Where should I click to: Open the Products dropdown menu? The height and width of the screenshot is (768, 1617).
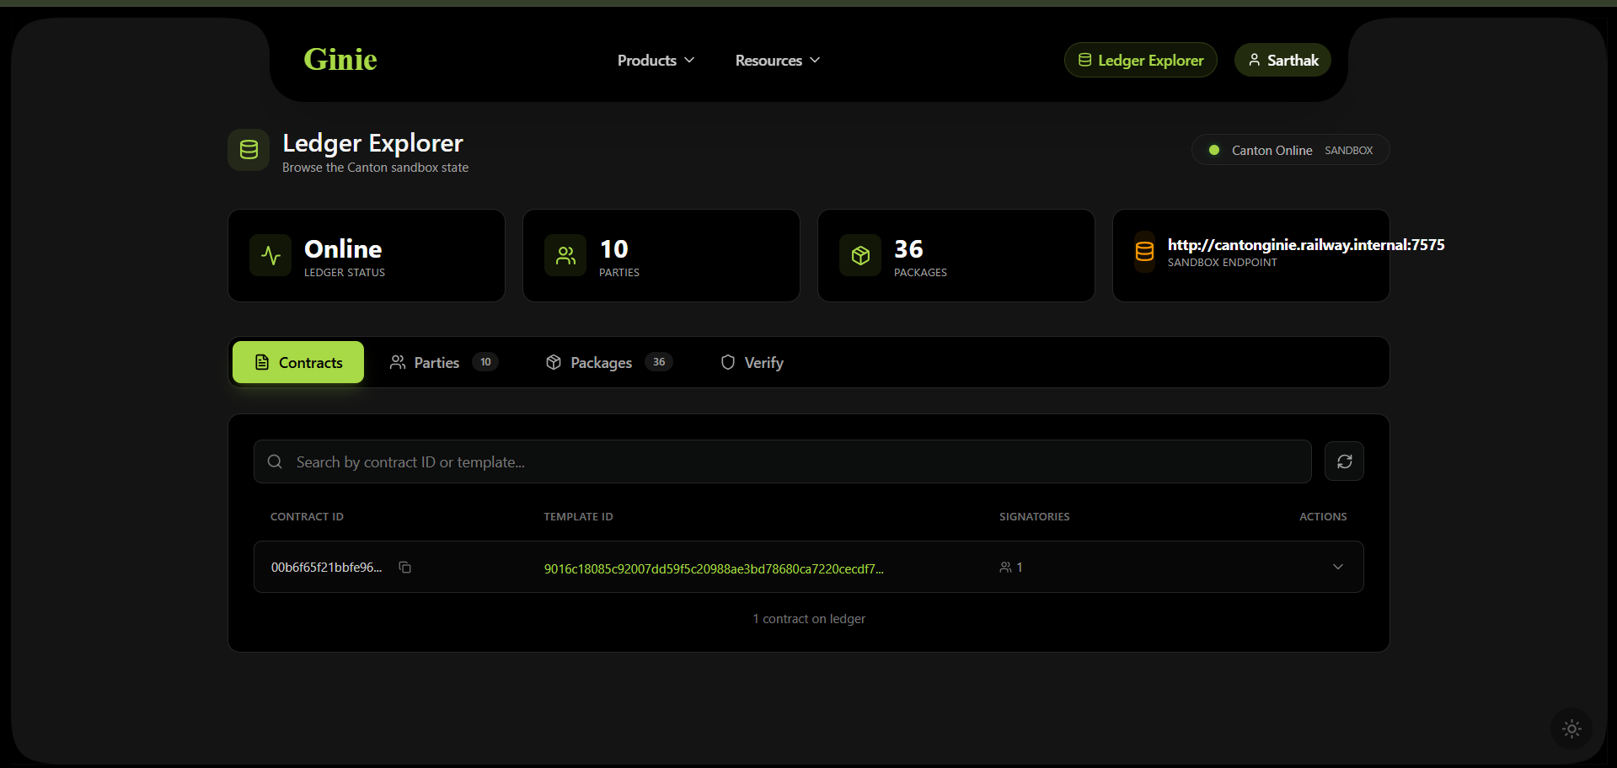pyautogui.click(x=656, y=61)
